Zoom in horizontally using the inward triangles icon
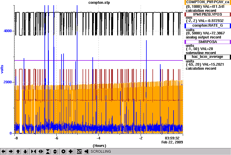The image size is (231, 155). (x=33, y=152)
